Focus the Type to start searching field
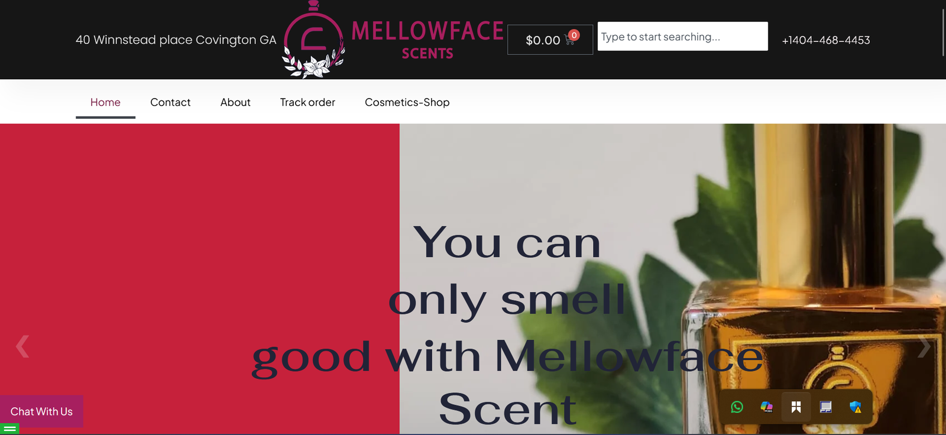Screen dimensions: 946x435 coord(682,37)
